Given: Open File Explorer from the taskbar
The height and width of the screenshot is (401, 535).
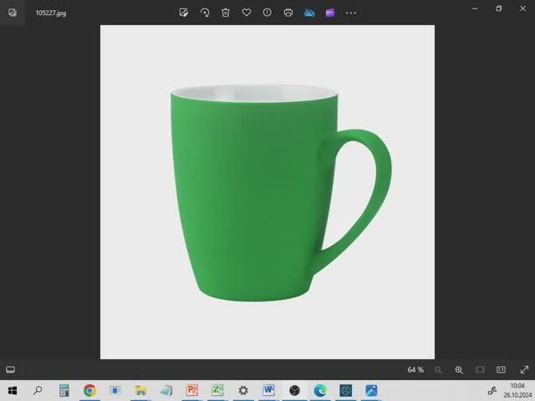Looking at the screenshot, I should [x=140, y=390].
